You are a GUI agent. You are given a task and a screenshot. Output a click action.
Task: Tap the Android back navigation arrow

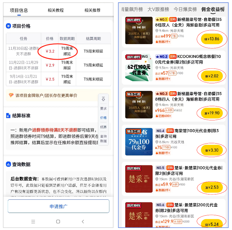click(x=83, y=221)
